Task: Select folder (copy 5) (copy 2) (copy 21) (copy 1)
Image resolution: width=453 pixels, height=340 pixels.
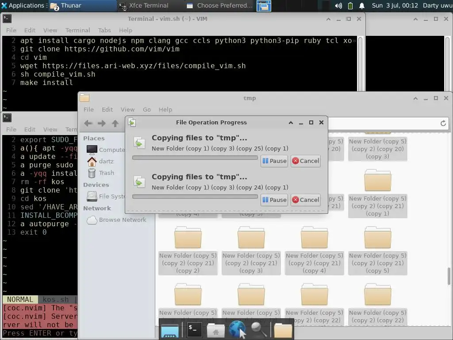Action: [x=378, y=193]
